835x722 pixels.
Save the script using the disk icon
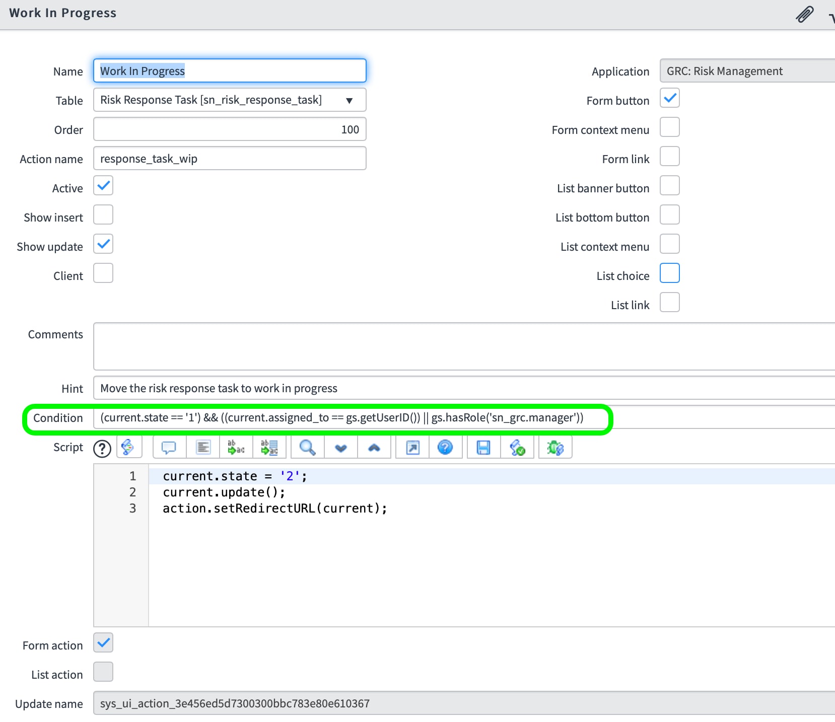(x=483, y=447)
